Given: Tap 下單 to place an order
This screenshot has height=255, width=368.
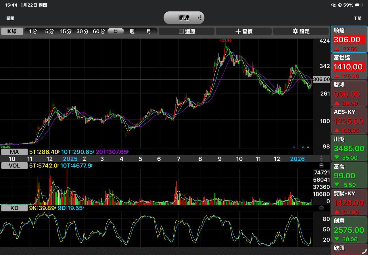Looking at the screenshot, I should (357, 18).
